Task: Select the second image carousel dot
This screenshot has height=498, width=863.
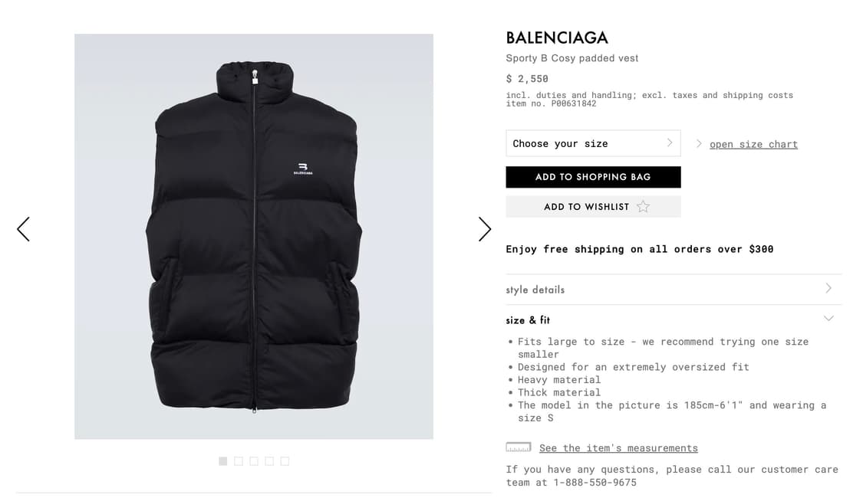Action: (239, 461)
